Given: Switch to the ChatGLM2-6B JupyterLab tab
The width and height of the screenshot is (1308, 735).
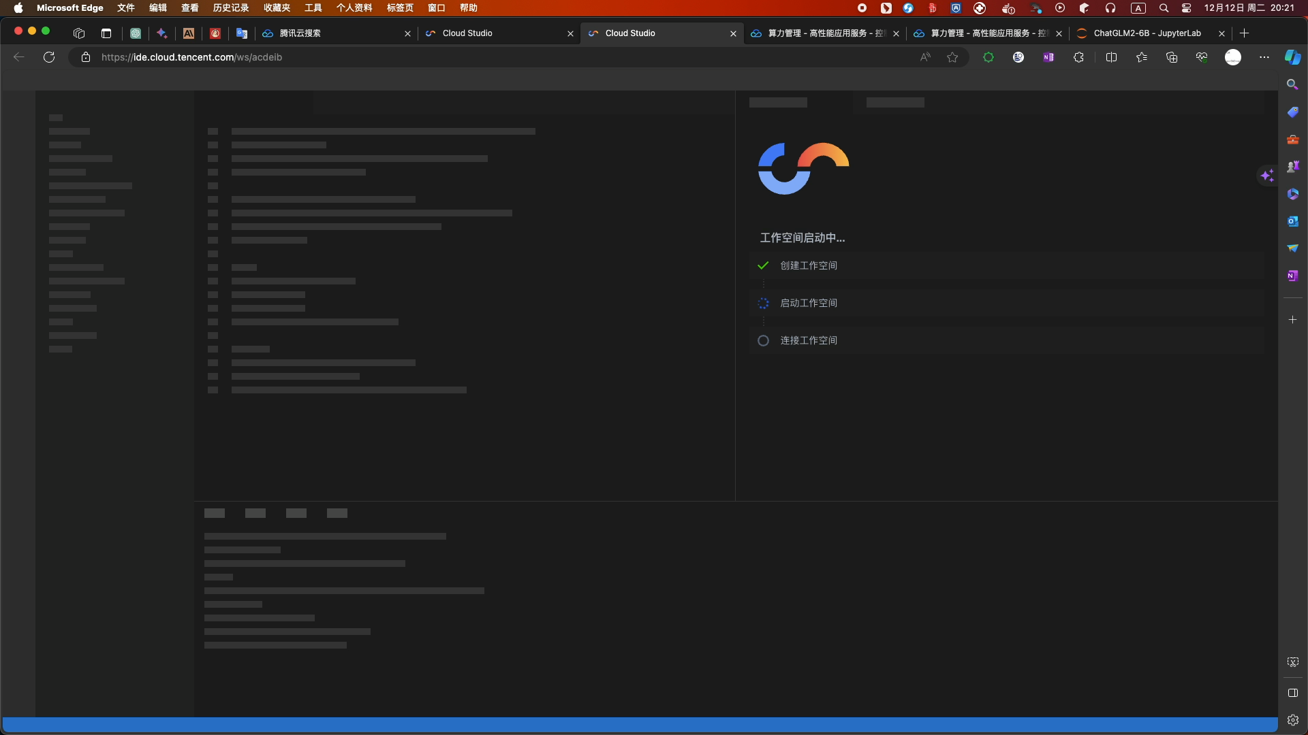Looking at the screenshot, I should [1147, 33].
